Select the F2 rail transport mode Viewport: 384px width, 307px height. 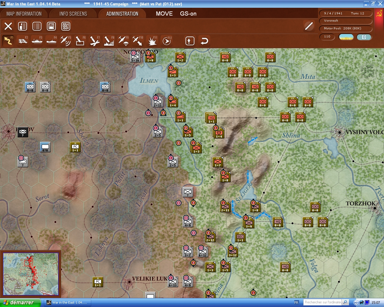click(x=23, y=41)
